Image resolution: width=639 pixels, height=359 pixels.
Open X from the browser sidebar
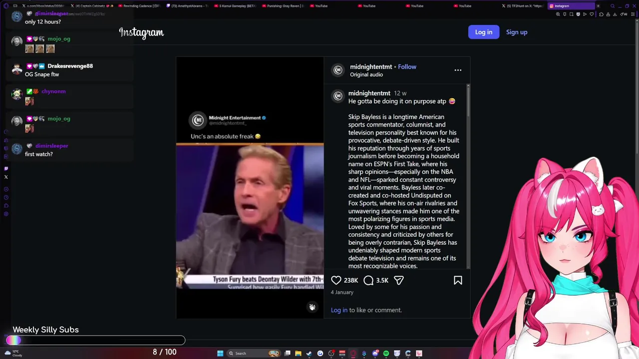click(x=6, y=177)
